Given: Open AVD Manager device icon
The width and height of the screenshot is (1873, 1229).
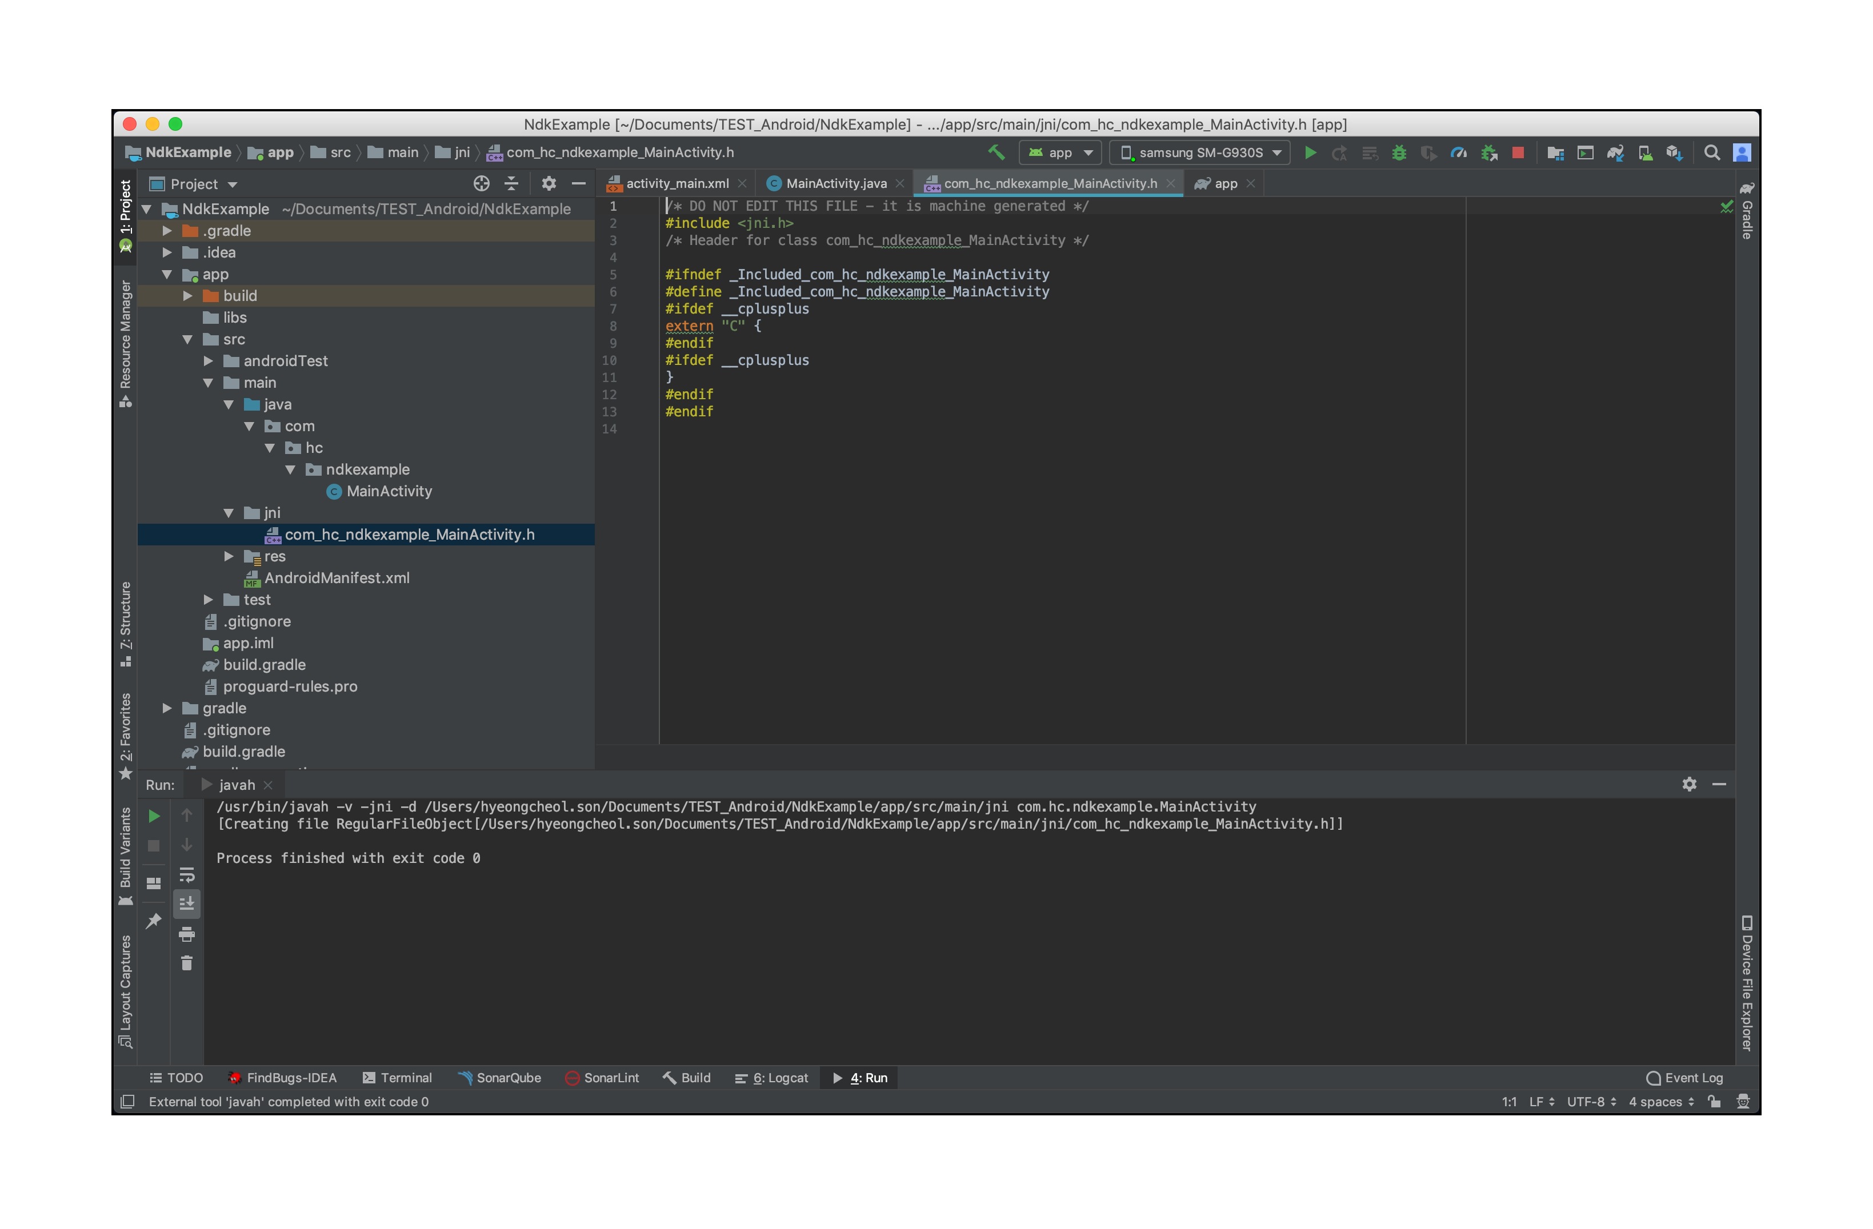Looking at the screenshot, I should pos(1645,152).
